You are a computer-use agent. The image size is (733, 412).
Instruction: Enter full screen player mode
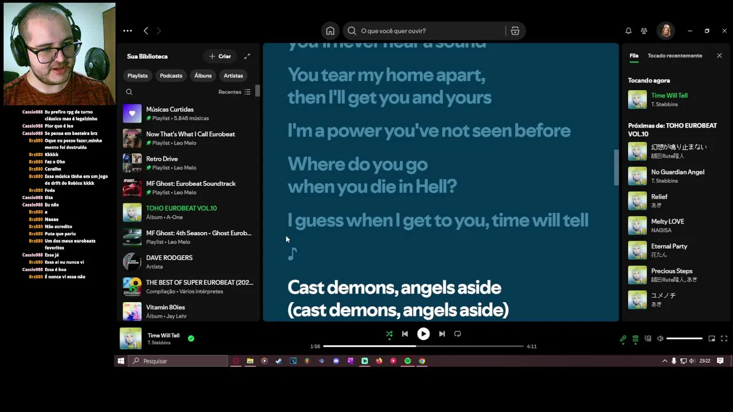[724, 339]
